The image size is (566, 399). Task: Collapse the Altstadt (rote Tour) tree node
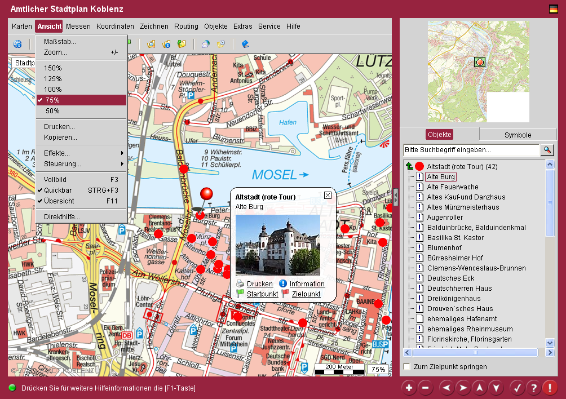pos(409,166)
